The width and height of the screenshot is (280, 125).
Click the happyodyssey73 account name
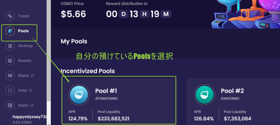(30, 117)
